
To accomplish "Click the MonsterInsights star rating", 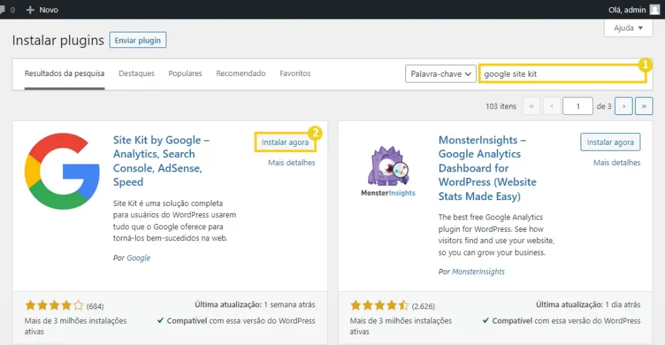I will pyautogui.click(x=379, y=305).
